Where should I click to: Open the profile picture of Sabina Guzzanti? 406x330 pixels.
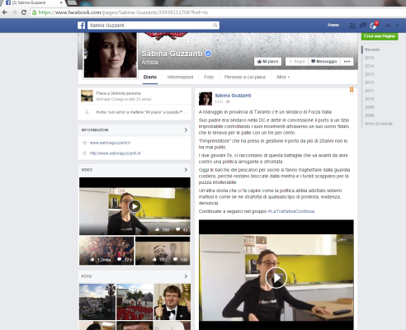tap(111, 54)
